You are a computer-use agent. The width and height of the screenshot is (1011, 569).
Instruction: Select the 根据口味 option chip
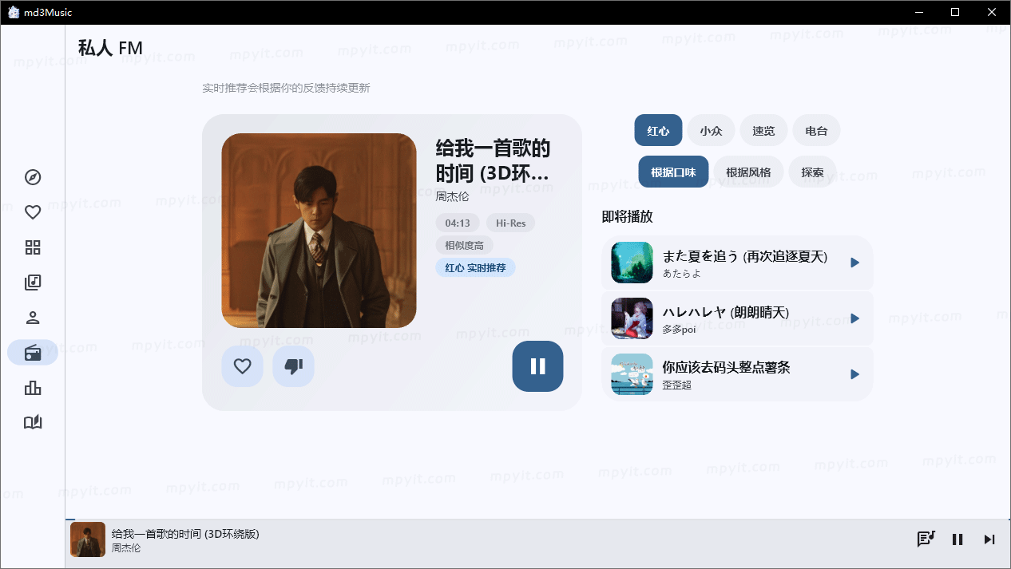pyautogui.click(x=673, y=172)
